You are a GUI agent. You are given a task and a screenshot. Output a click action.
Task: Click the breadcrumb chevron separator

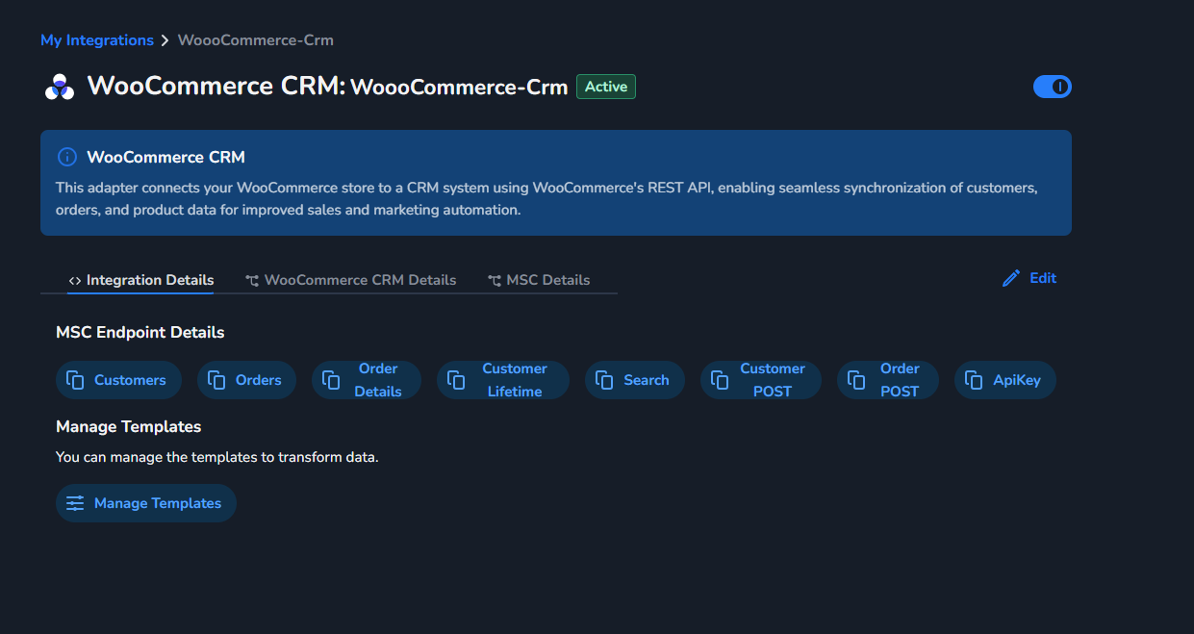165,40
